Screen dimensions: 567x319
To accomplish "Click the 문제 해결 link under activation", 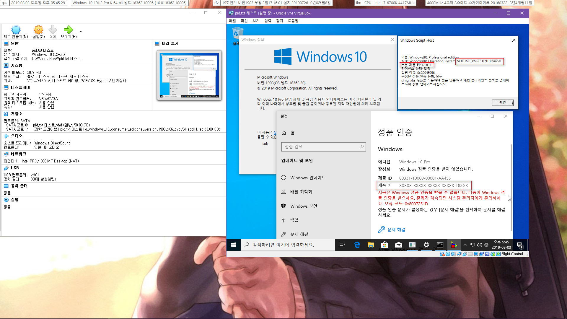I will [x=396, y=230].
